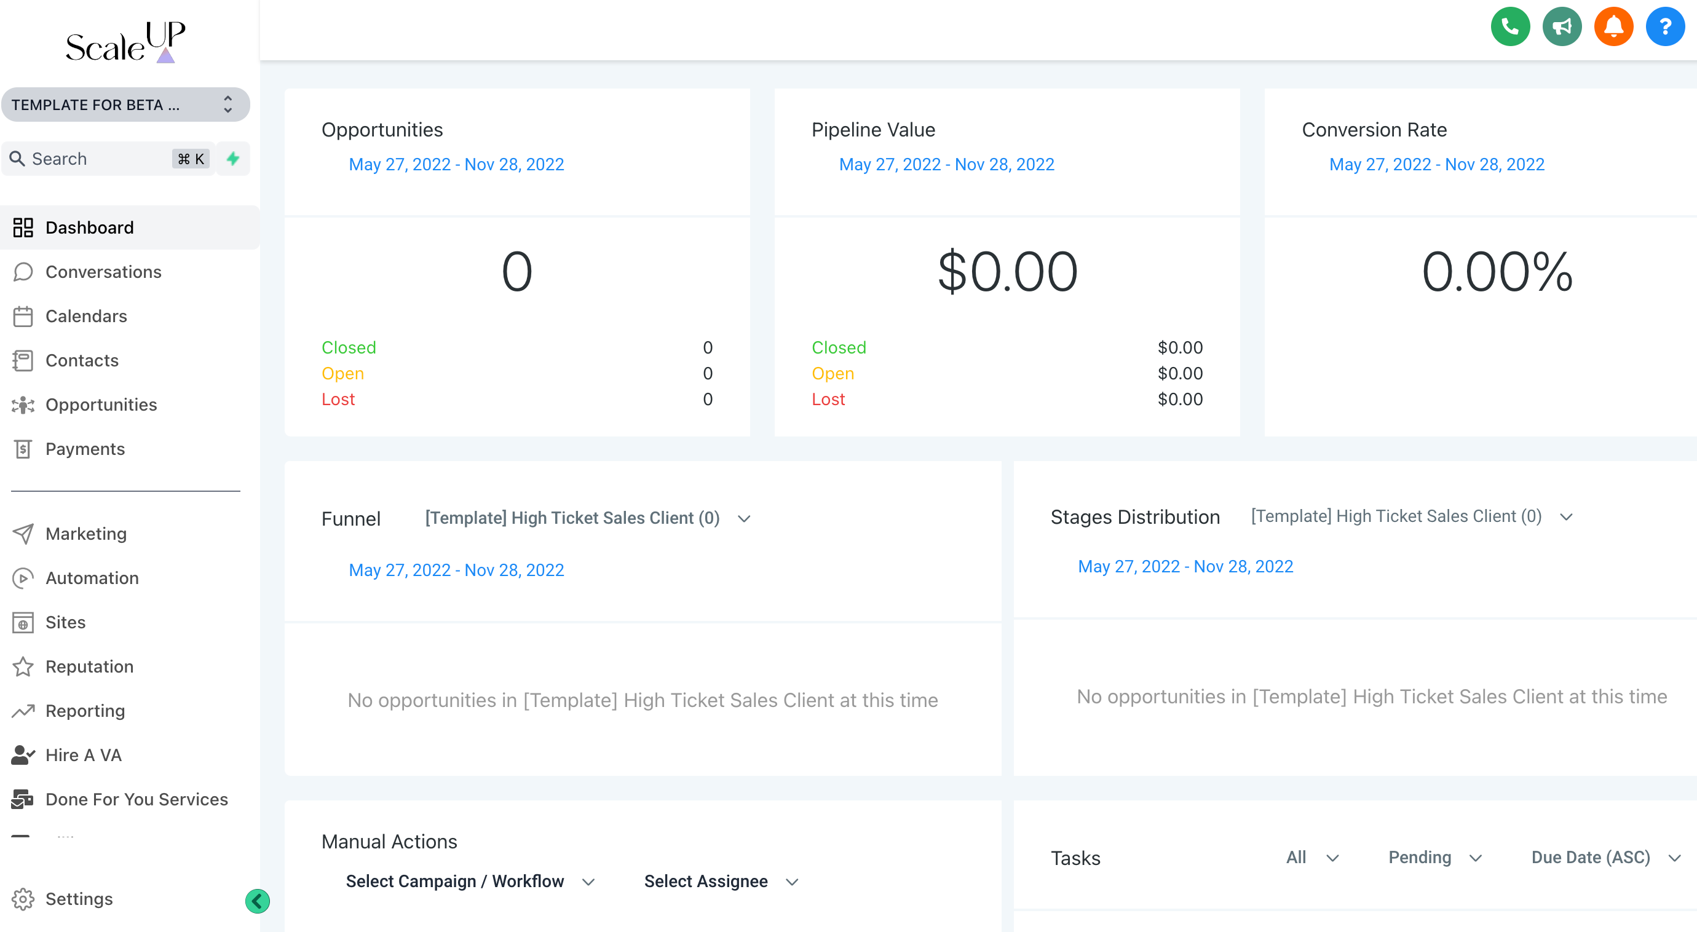The height and width of the screenshot is (932, 1697).
Task: Open Funnel pipeline dropdown
Action: 587,518
